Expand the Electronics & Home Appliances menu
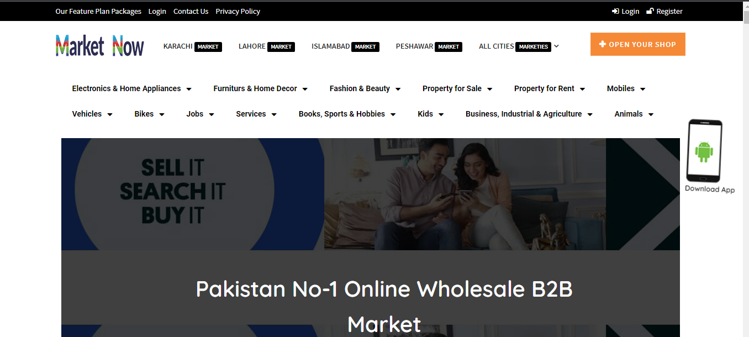Viewport: 749px width, 337px height. pos(132,88)
